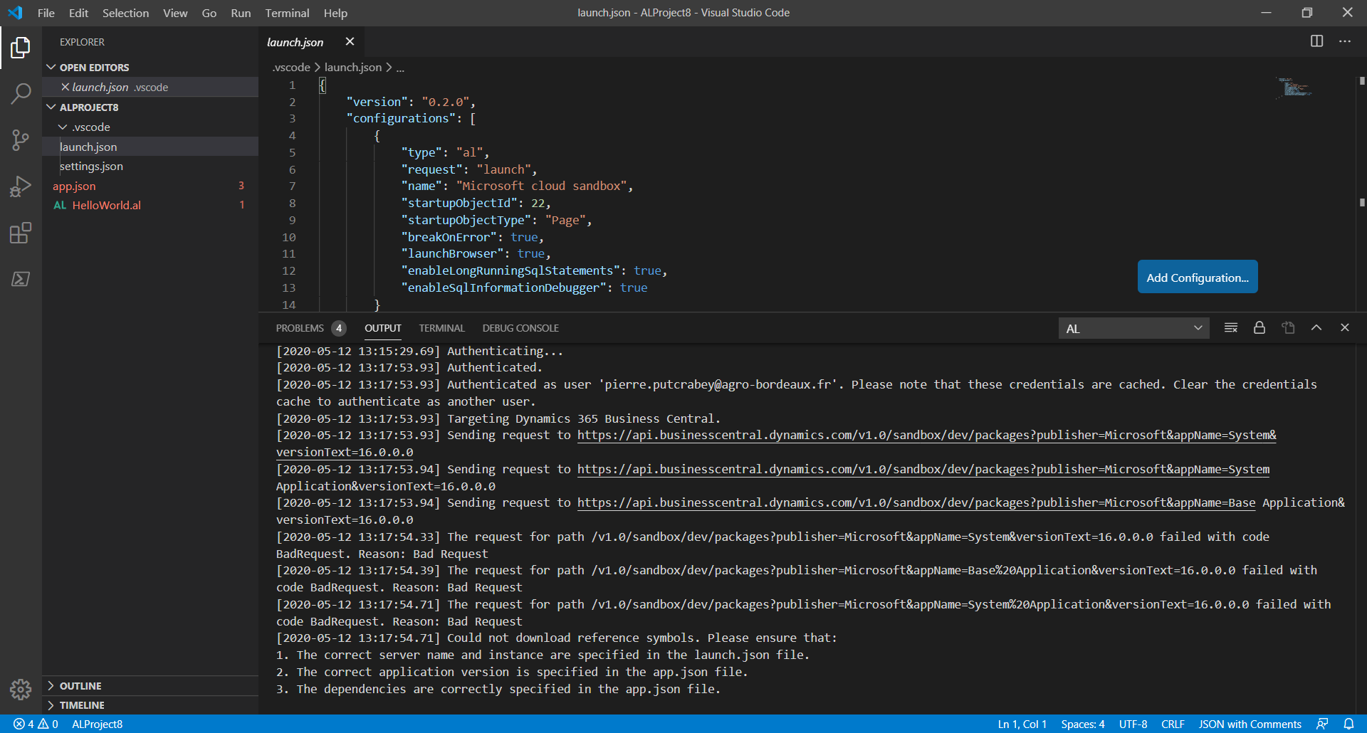The image size is (1367, 733).
Task: Change language mode JSON with Comments
Action: (x=1250, y=724)
